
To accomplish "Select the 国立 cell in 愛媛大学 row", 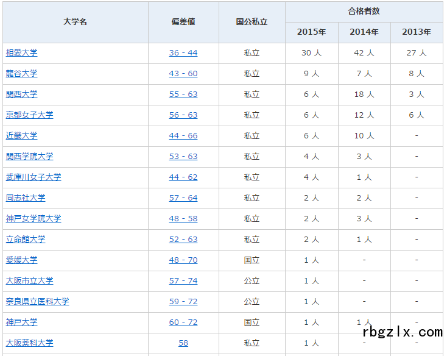I will pos(252,260).
